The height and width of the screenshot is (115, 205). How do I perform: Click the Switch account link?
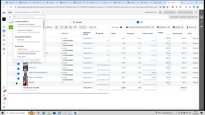tap(35, 61)
